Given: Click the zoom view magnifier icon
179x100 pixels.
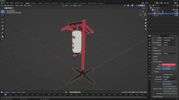Looking at the screenshot, I should coord(146,20).
